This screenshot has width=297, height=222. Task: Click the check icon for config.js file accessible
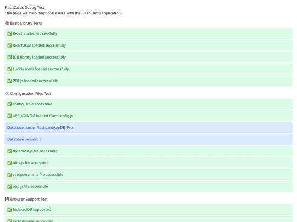coord(9,104)
